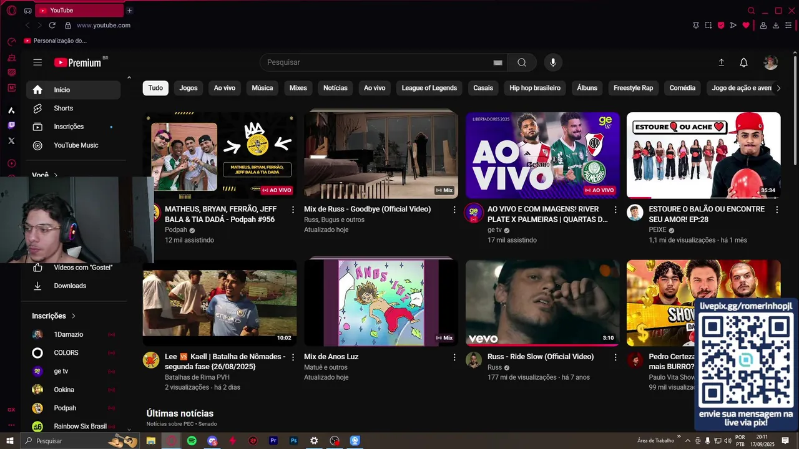Select the Jogos filter chip
The height and width of the screenshot is (449, 799).
tap(189, 88)
